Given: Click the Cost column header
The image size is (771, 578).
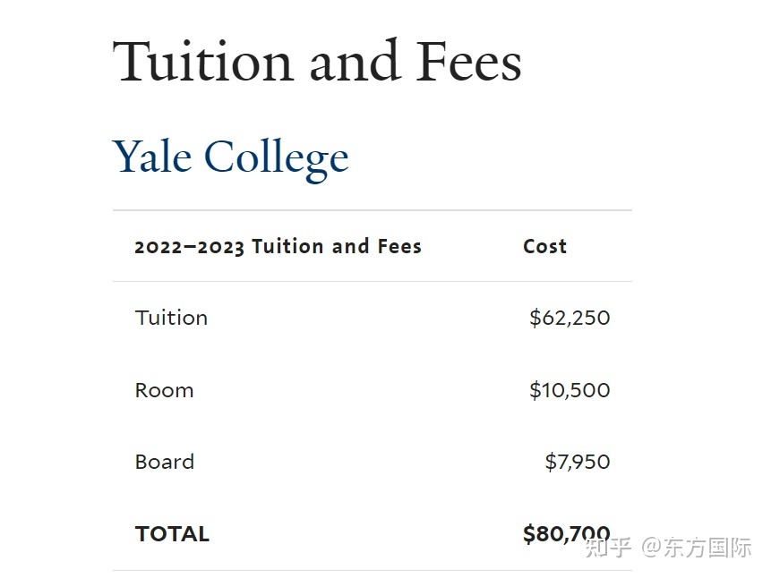Looking at the screenshot, I should point(544,246).
